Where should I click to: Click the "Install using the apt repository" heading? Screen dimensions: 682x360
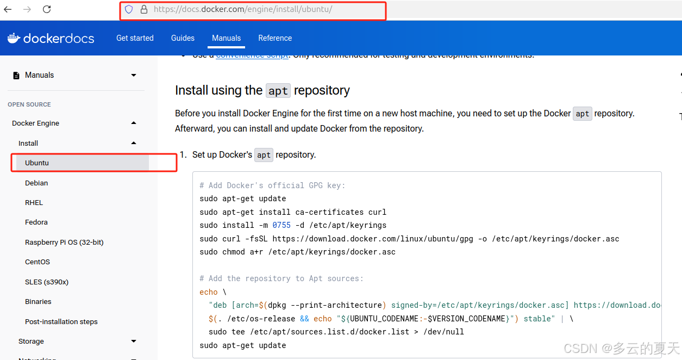[x=262, y=90]
